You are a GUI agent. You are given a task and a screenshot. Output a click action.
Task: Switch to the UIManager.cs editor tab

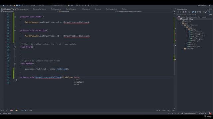point(86,9)
